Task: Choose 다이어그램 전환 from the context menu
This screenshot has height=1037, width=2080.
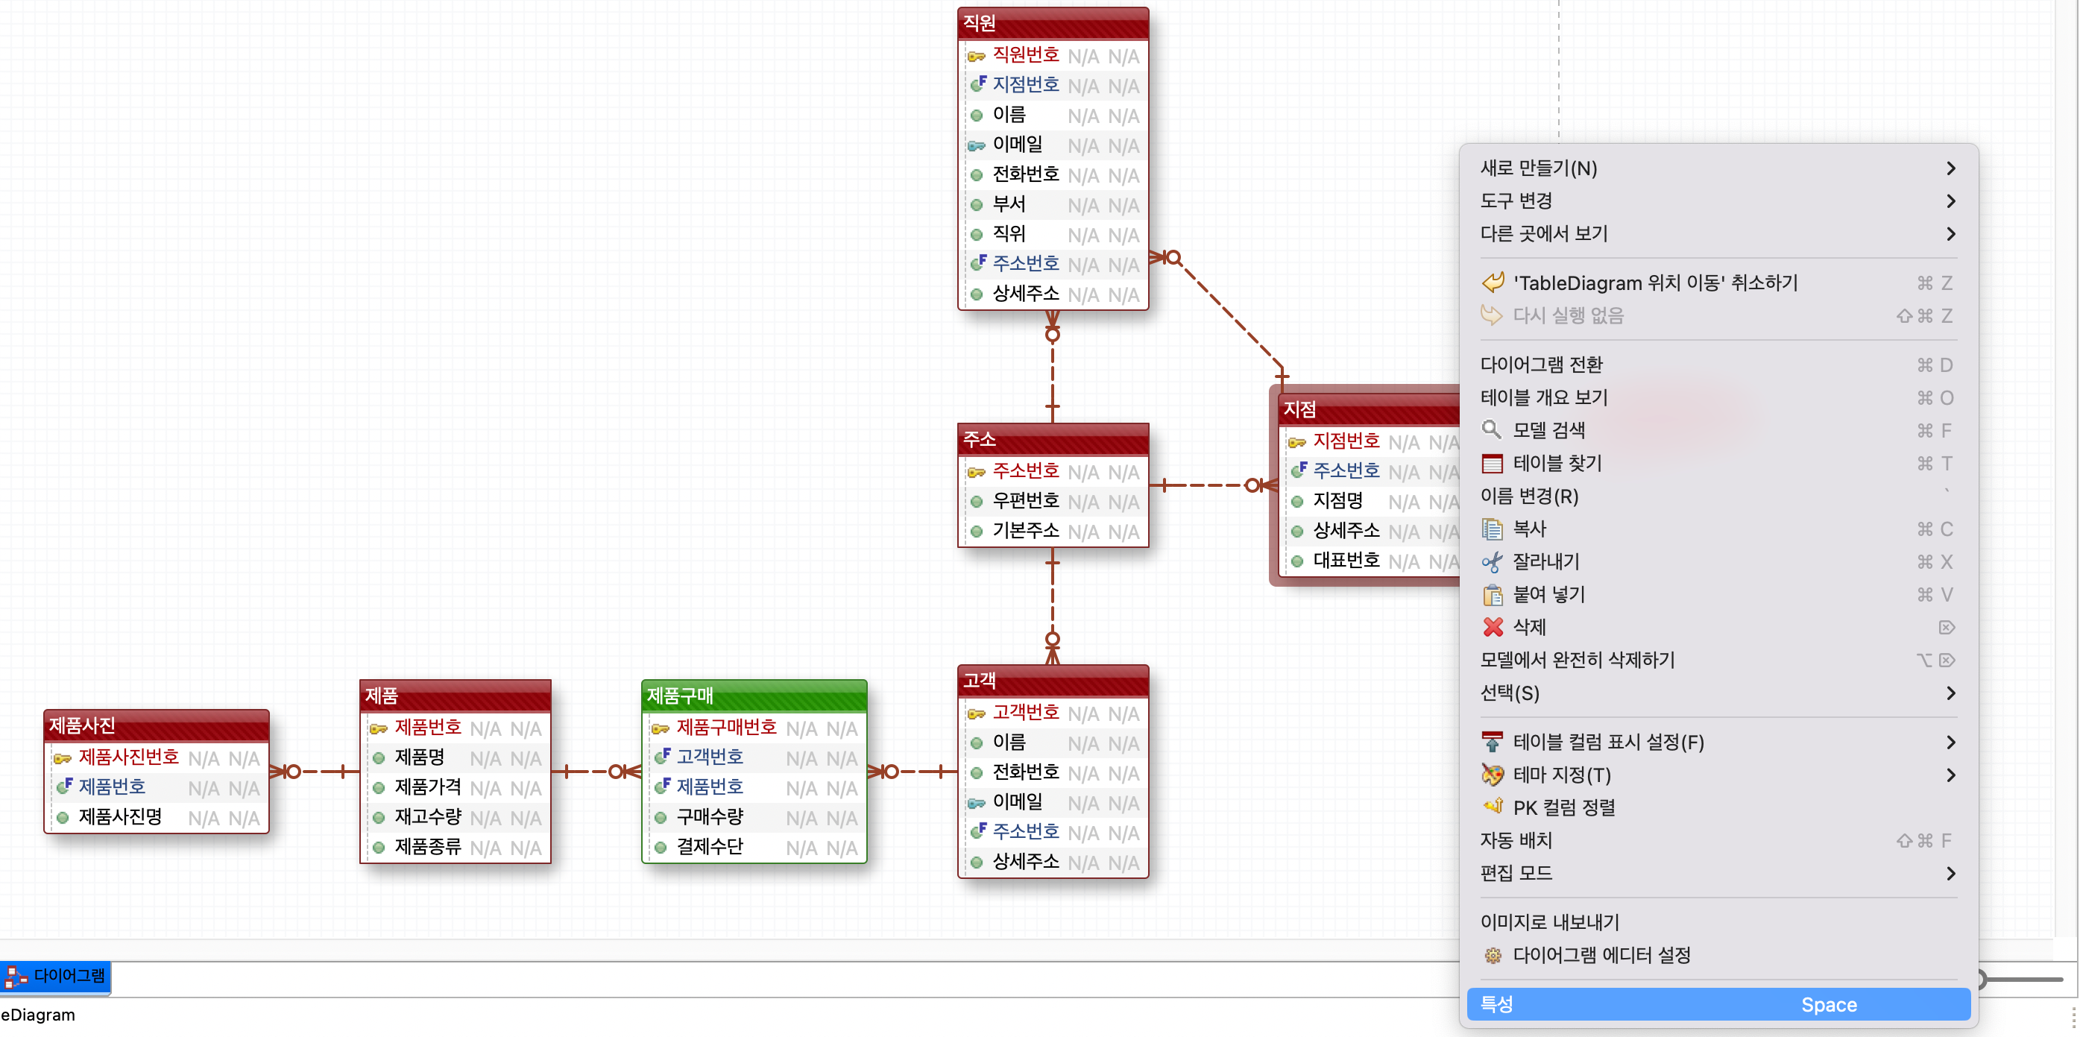Action: coord(1718,365)
